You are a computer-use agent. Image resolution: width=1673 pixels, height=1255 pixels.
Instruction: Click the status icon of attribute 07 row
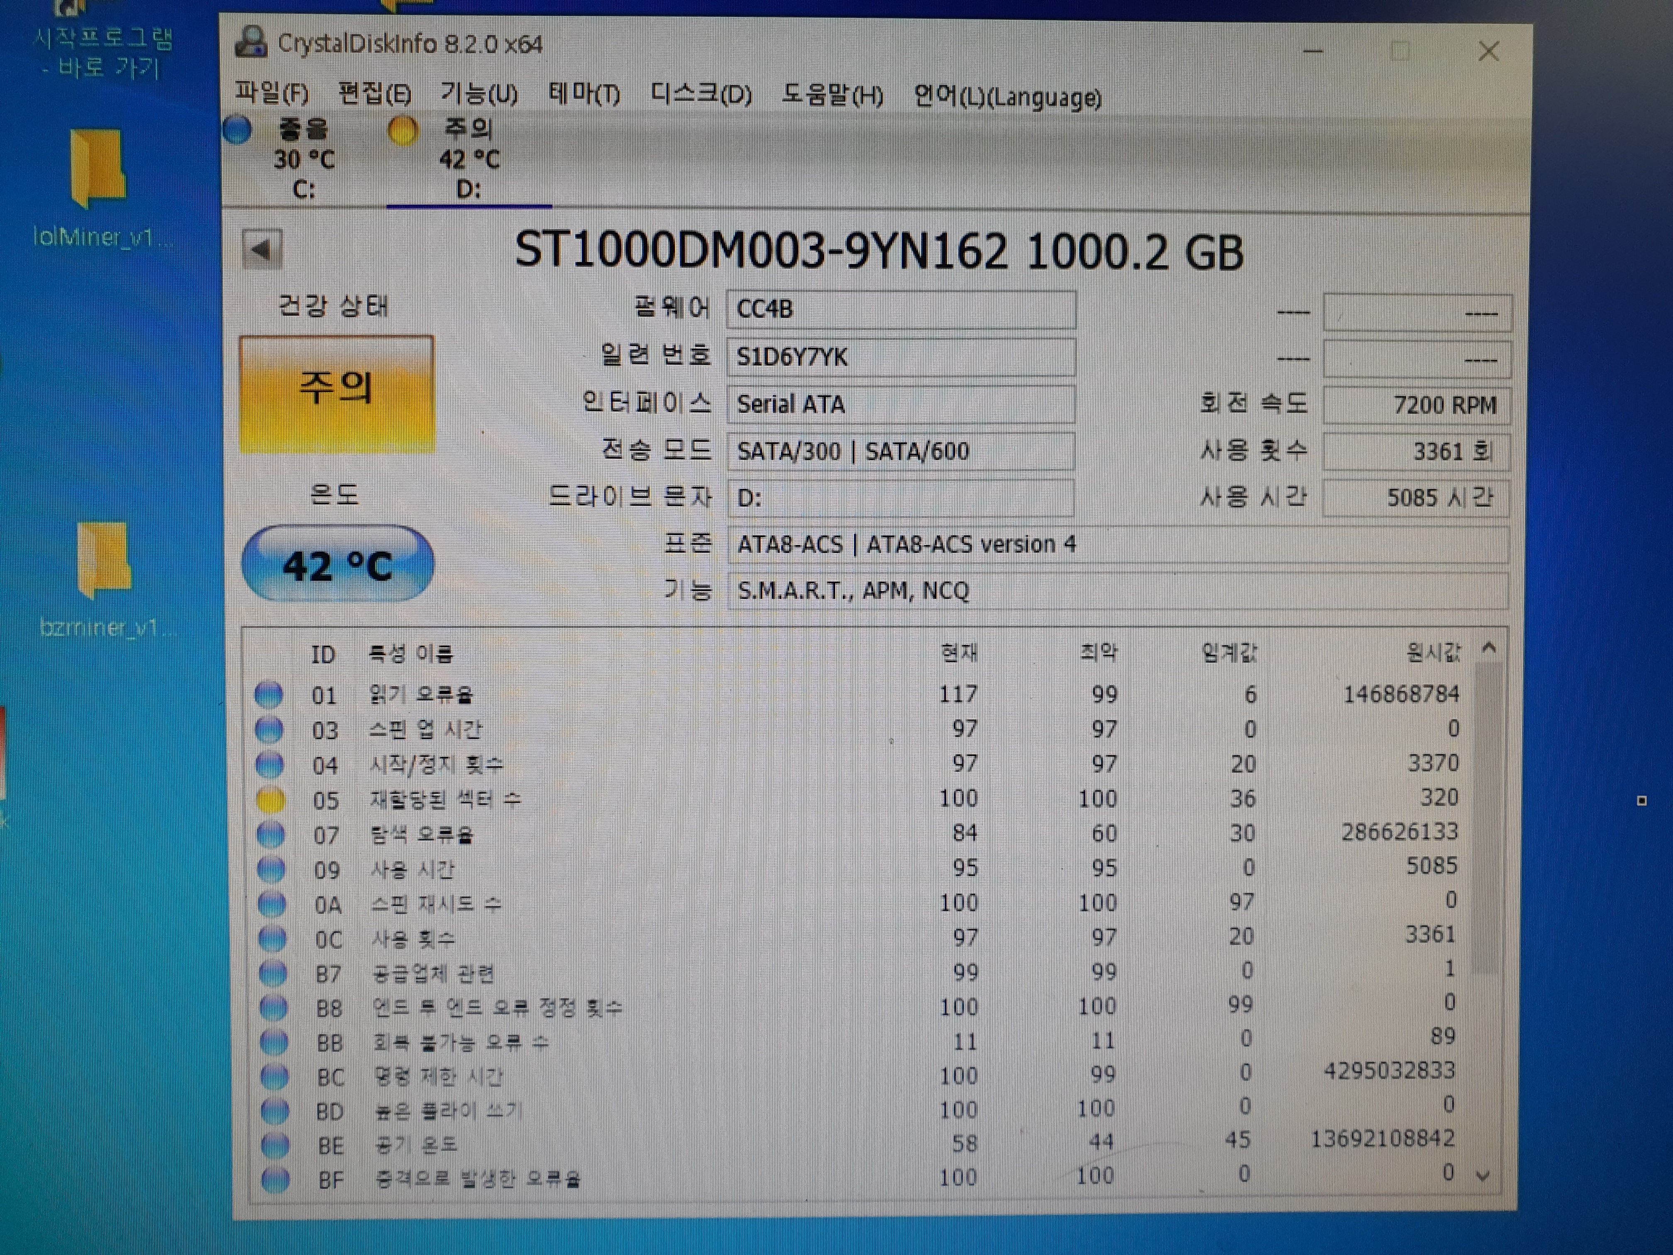(x=271, y=835)
